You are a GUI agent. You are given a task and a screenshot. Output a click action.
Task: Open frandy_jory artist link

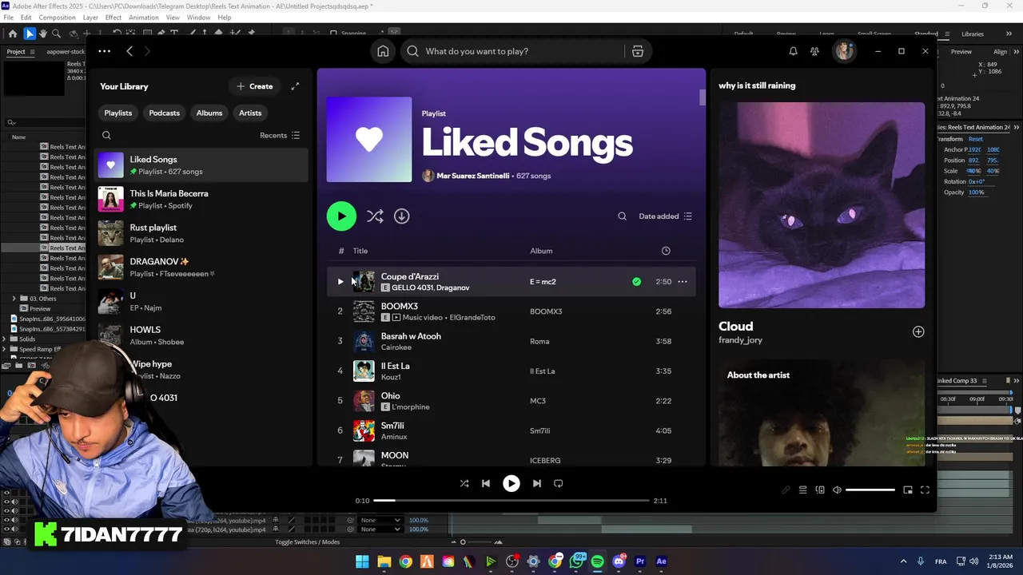tap(740, 340)
